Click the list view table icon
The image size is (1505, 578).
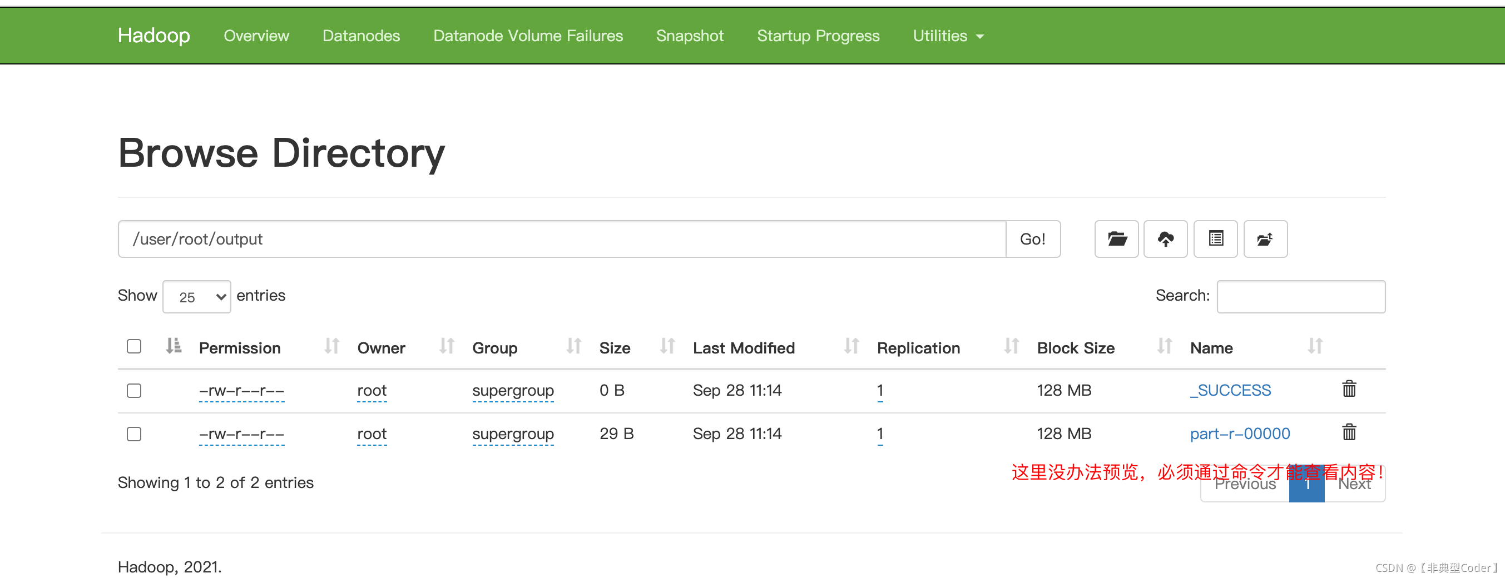point(1216,239)
